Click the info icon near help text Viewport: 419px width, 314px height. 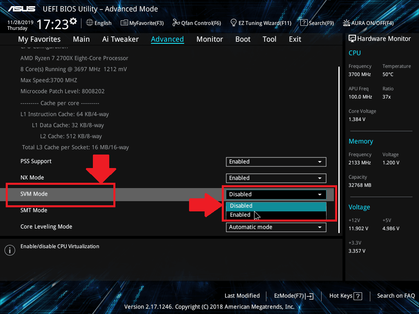(x=10, y=250)
